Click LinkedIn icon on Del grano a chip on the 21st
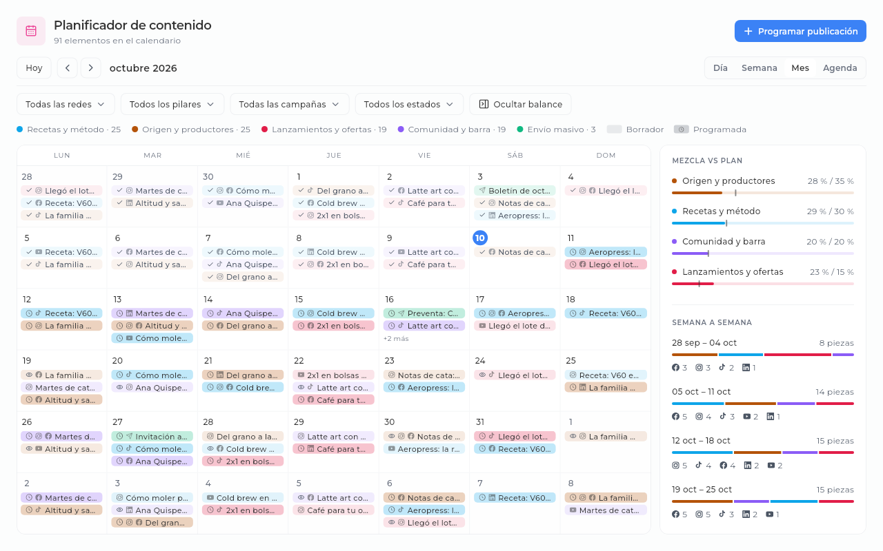Viewport: 883px width, 551px height. [220, 375]
